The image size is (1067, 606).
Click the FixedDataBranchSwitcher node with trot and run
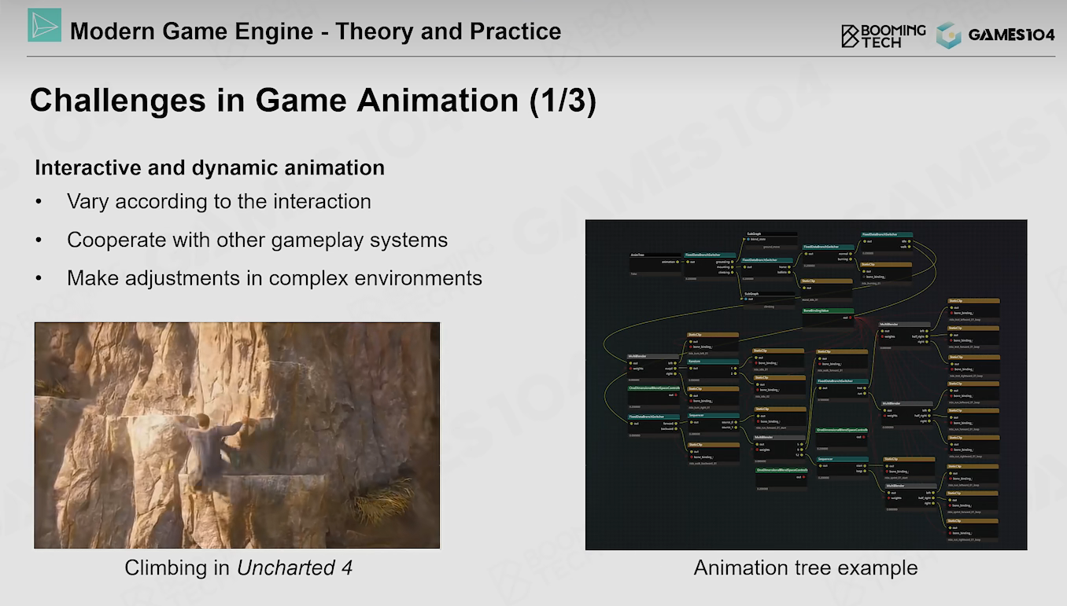point(842,390)
